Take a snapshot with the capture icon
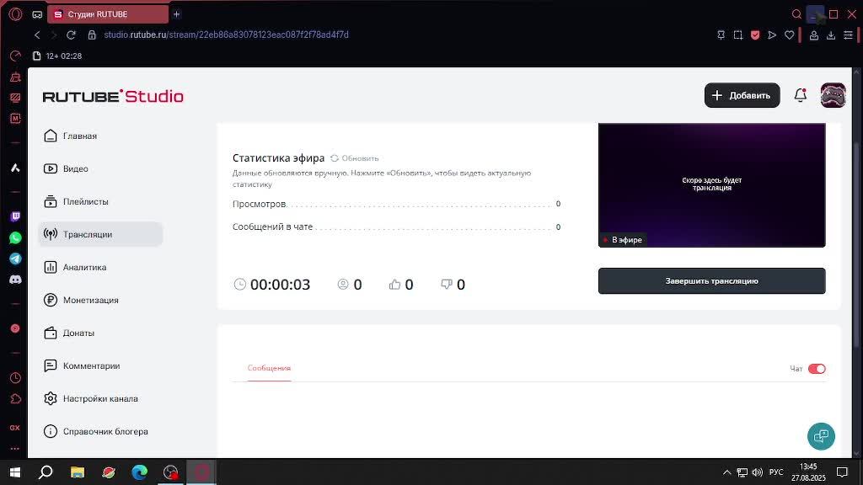This screenshot has width=863, height=485. (x=738, y=35)
